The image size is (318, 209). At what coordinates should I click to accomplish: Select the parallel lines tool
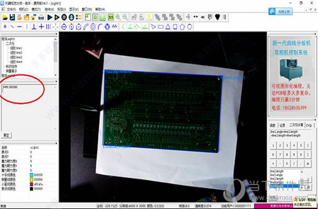tap(48, 27)
